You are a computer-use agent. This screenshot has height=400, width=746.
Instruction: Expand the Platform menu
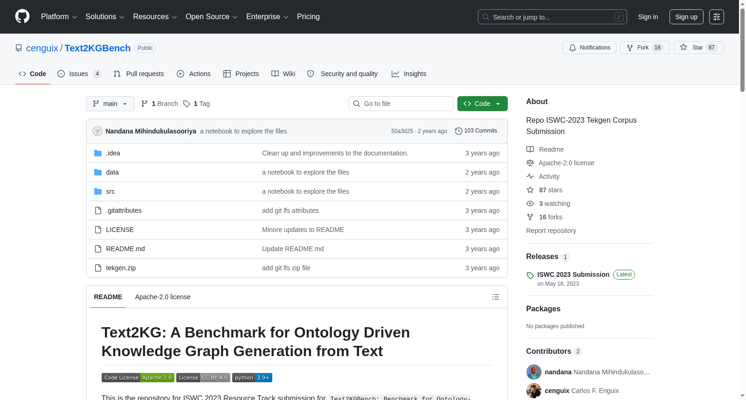(x=59, y=17)
